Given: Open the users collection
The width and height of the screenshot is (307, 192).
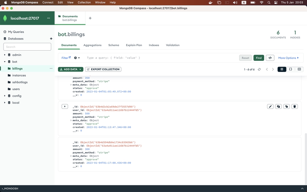Looking at the screenshot, I should pos(16,89).
